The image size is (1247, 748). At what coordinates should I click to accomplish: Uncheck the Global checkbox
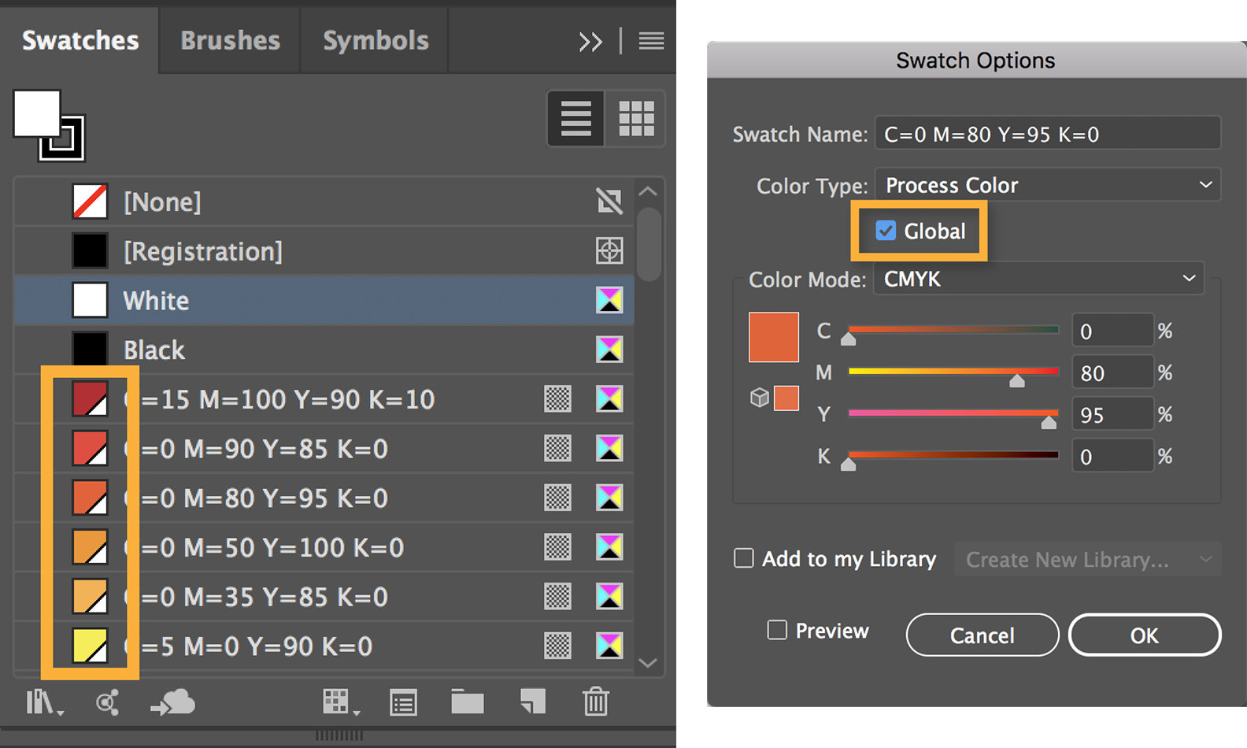(886, 231)
